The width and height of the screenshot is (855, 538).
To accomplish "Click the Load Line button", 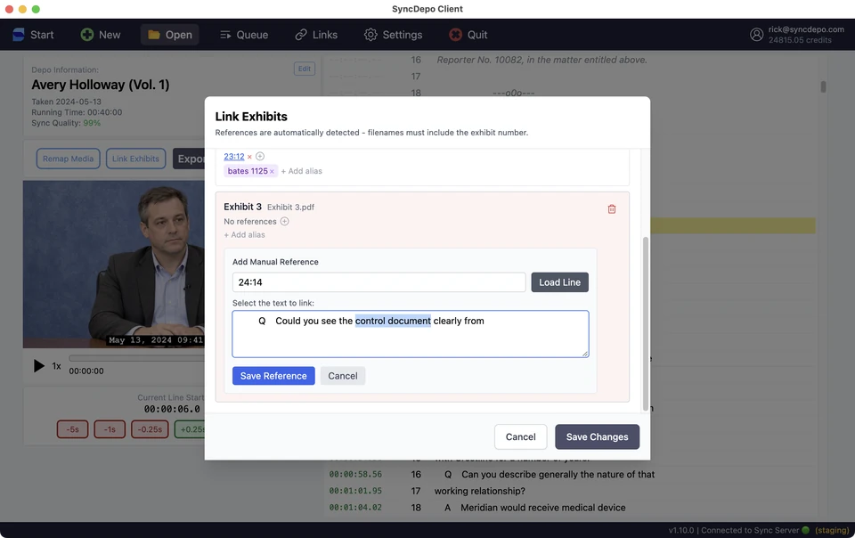I will click(x=559, y=282).
